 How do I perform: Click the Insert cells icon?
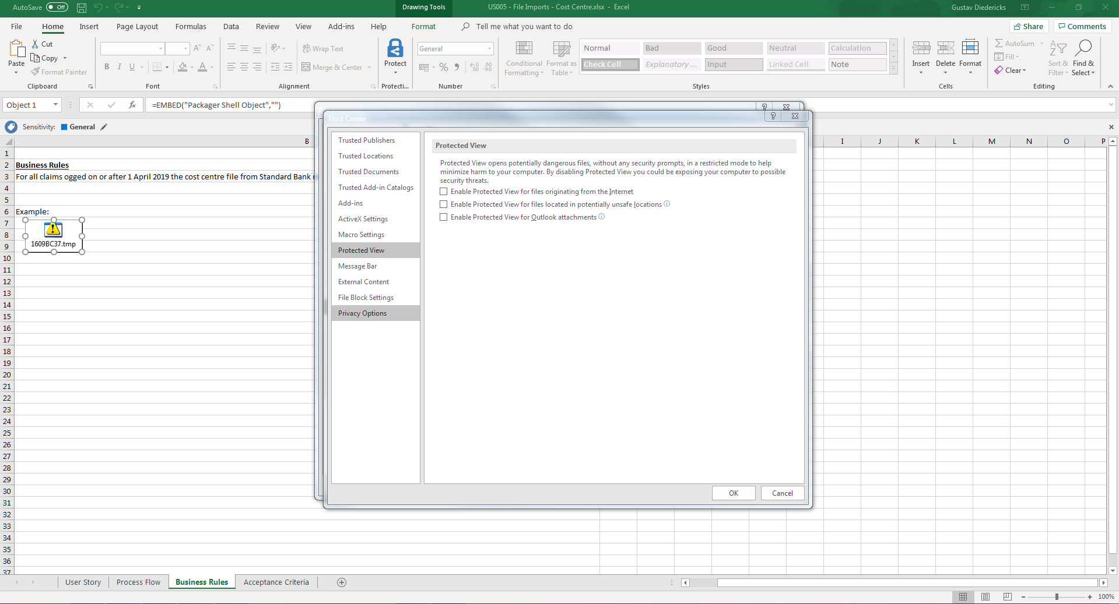(921, 48)
